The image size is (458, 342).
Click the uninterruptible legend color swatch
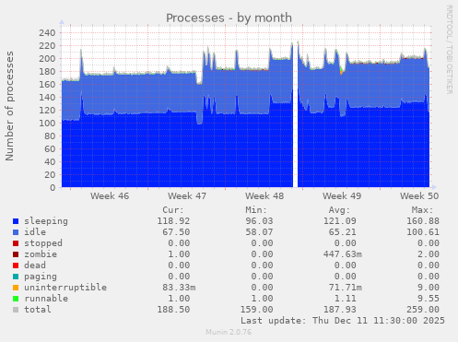pyautogui.click(x=16, y=288)
